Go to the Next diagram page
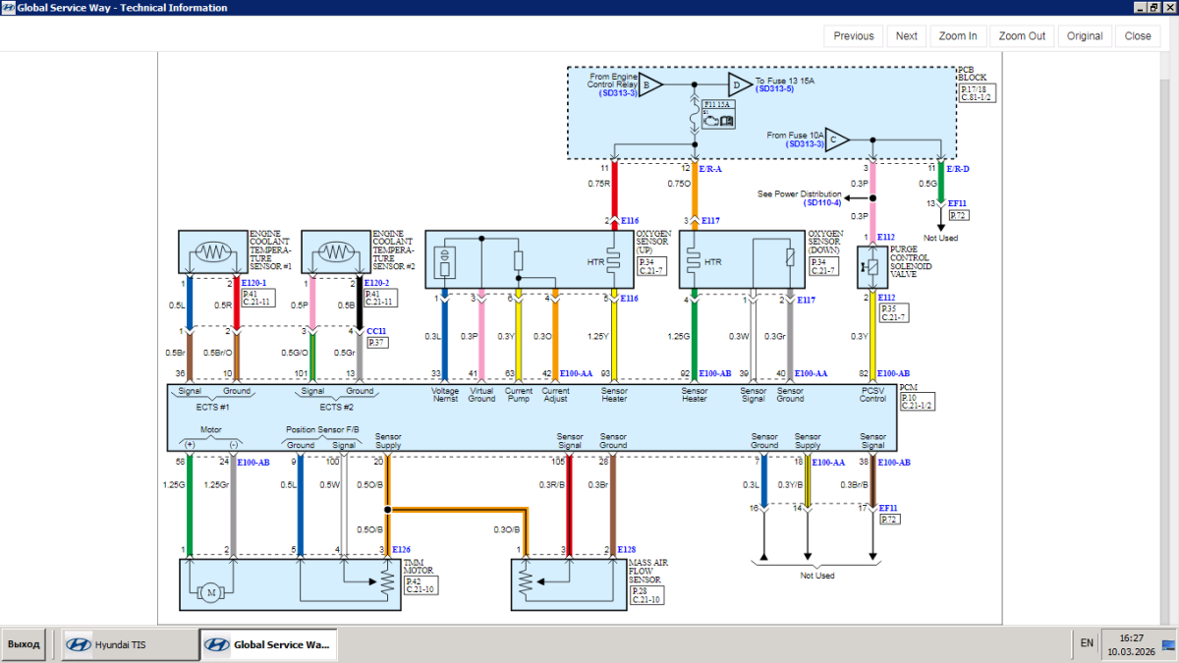 coord(907,35)
